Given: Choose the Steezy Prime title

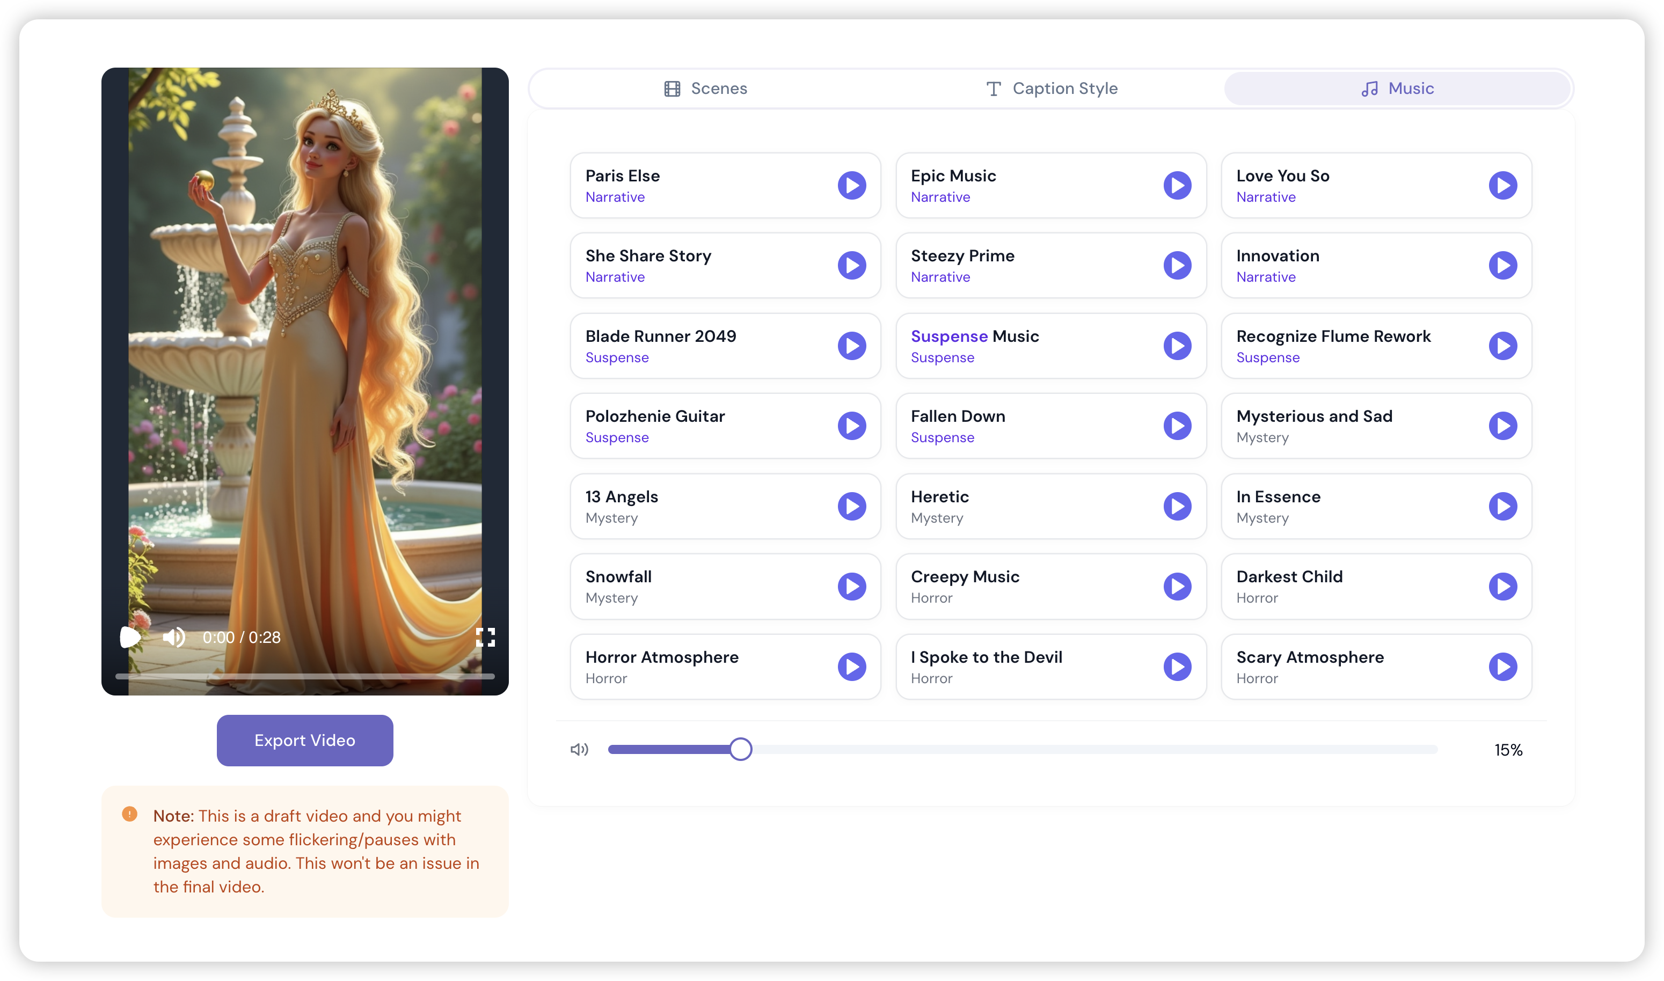Looking at the screenshot, I should 962,256.
